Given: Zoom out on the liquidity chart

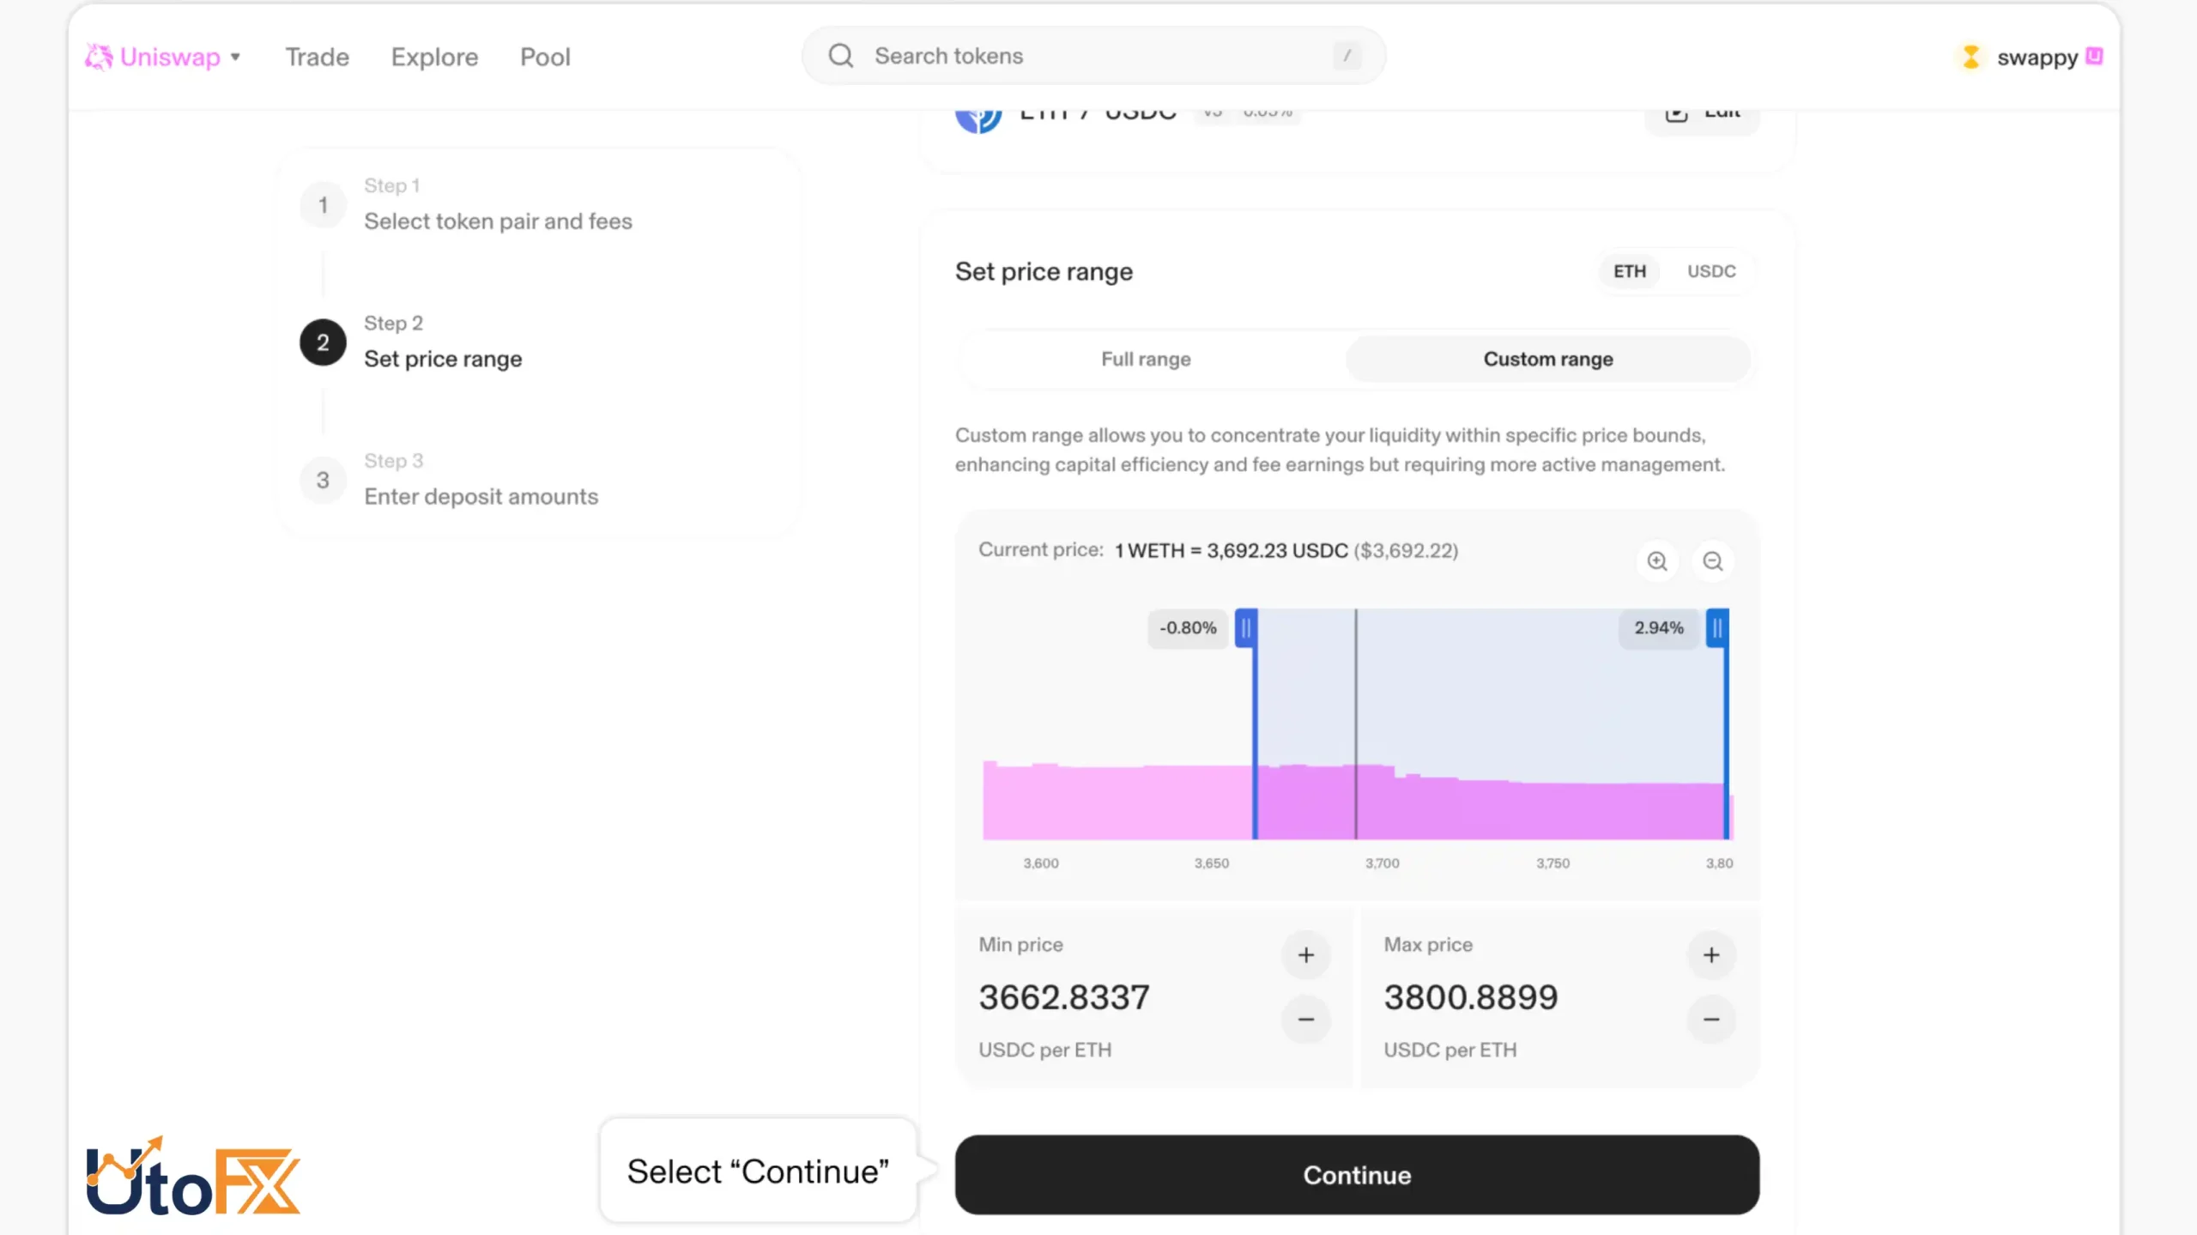Looking at the screenshot, I should pyautogui.click(x=1713, y=561).
